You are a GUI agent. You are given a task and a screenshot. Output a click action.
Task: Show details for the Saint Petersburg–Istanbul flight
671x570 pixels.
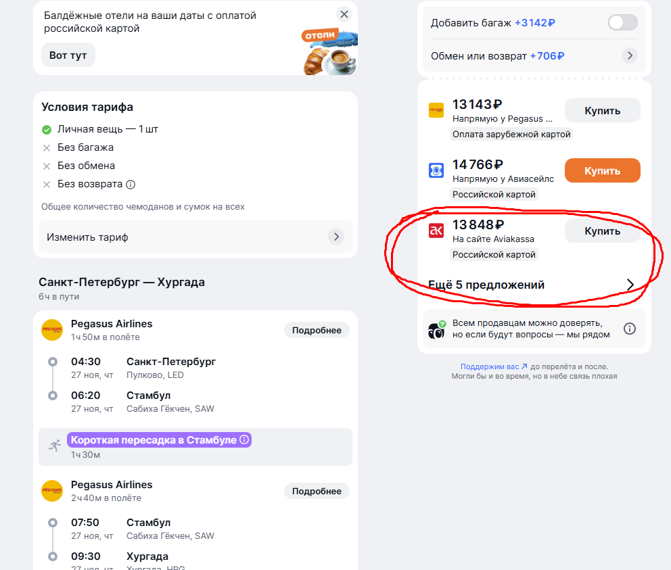click(x=317, y=330)
